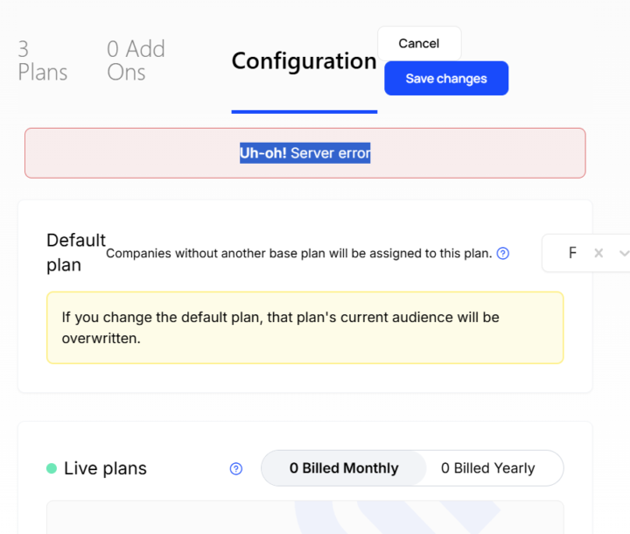Toggle to 0 Billed Yearly
This screenshot has height=534, width=630.
487,468
